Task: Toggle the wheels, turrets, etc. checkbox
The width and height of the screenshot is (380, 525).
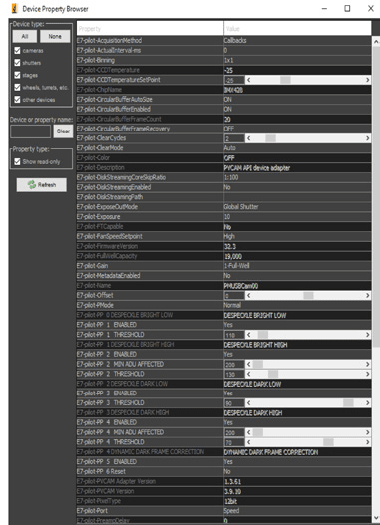Action: (x=17, y=87)
